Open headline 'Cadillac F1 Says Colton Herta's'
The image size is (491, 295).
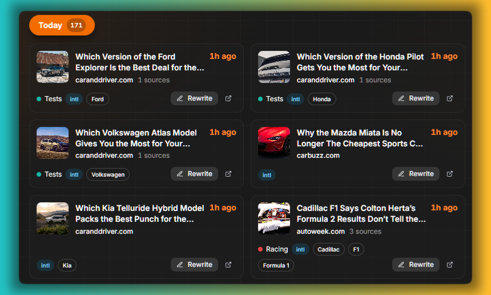tap(361, 213)
